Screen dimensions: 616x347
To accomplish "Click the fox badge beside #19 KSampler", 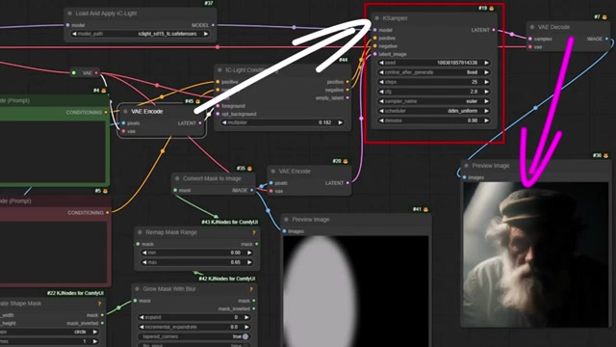I will point(491,8).
